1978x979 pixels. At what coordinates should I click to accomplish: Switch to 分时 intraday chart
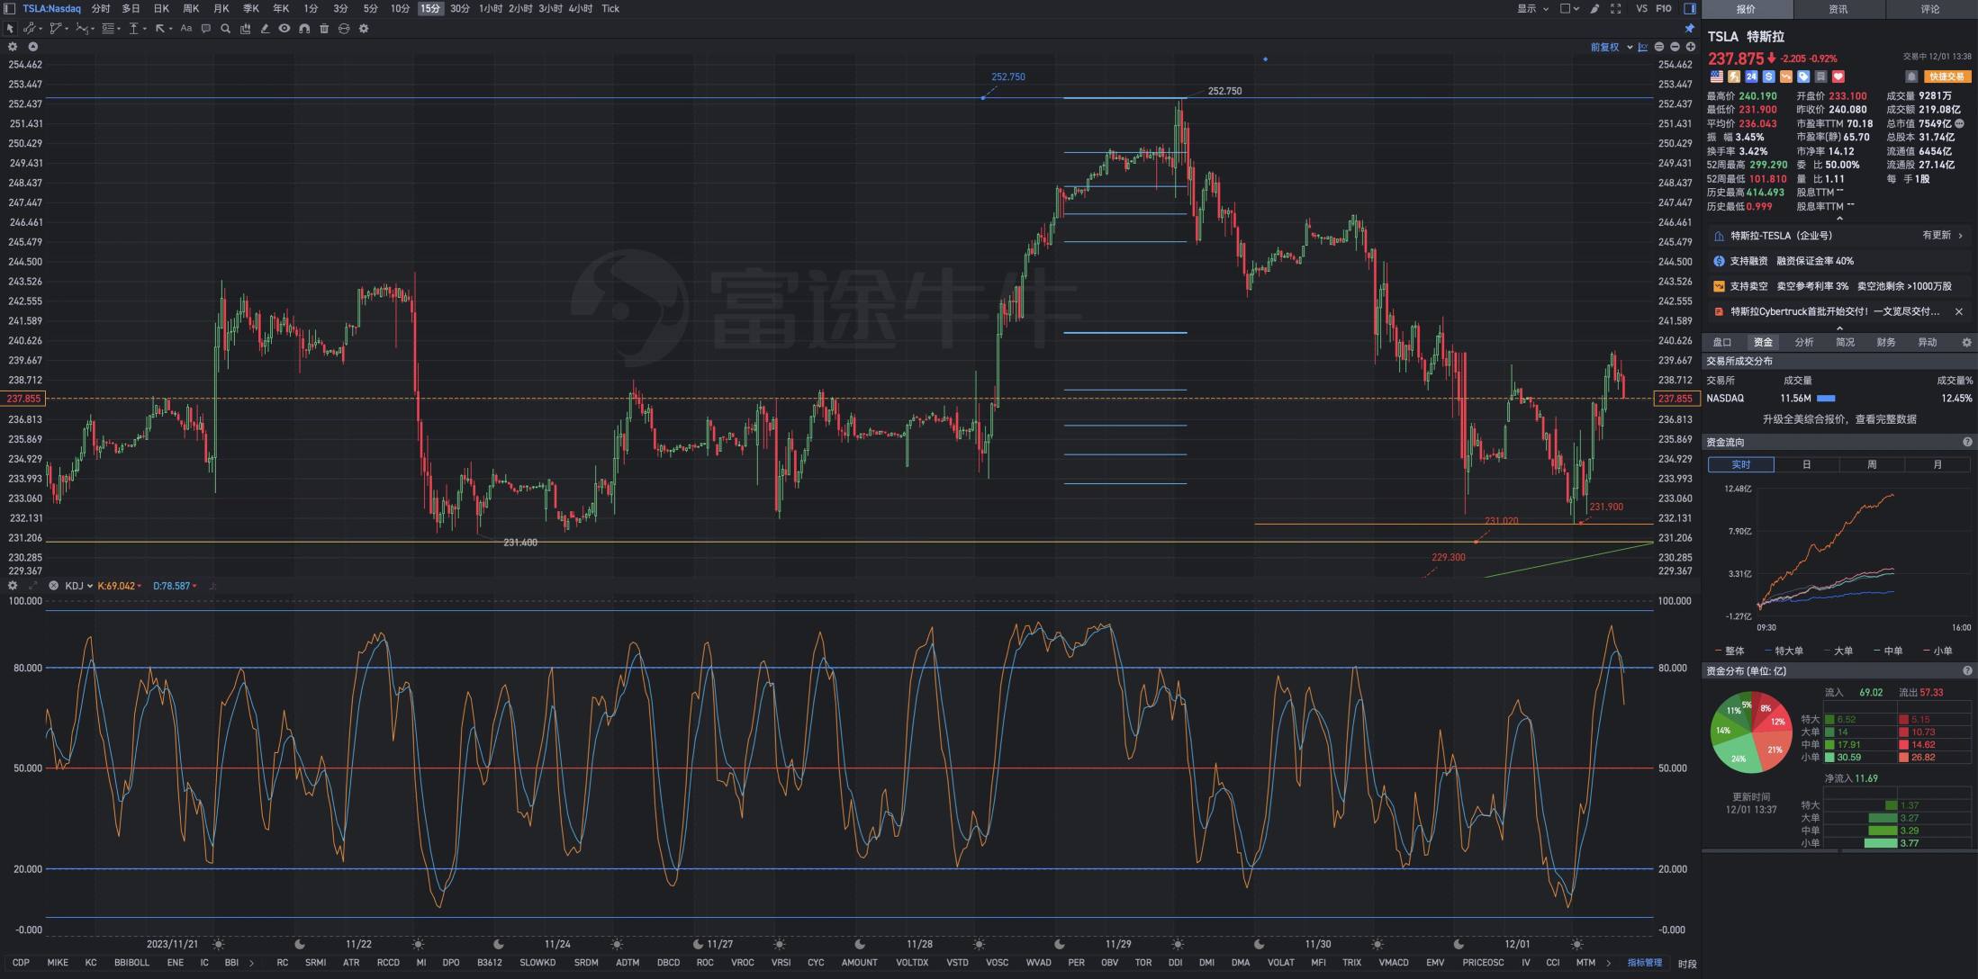[x=101, y=8]
